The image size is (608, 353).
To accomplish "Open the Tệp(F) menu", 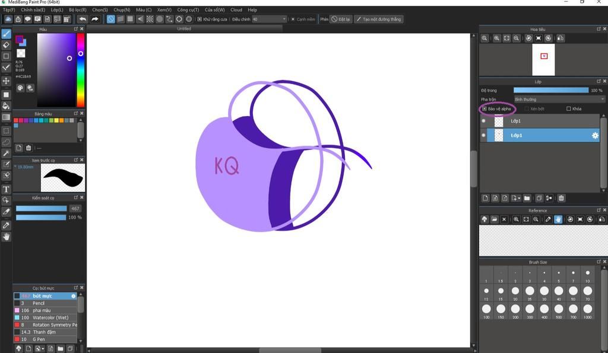I will coord(9,9).
